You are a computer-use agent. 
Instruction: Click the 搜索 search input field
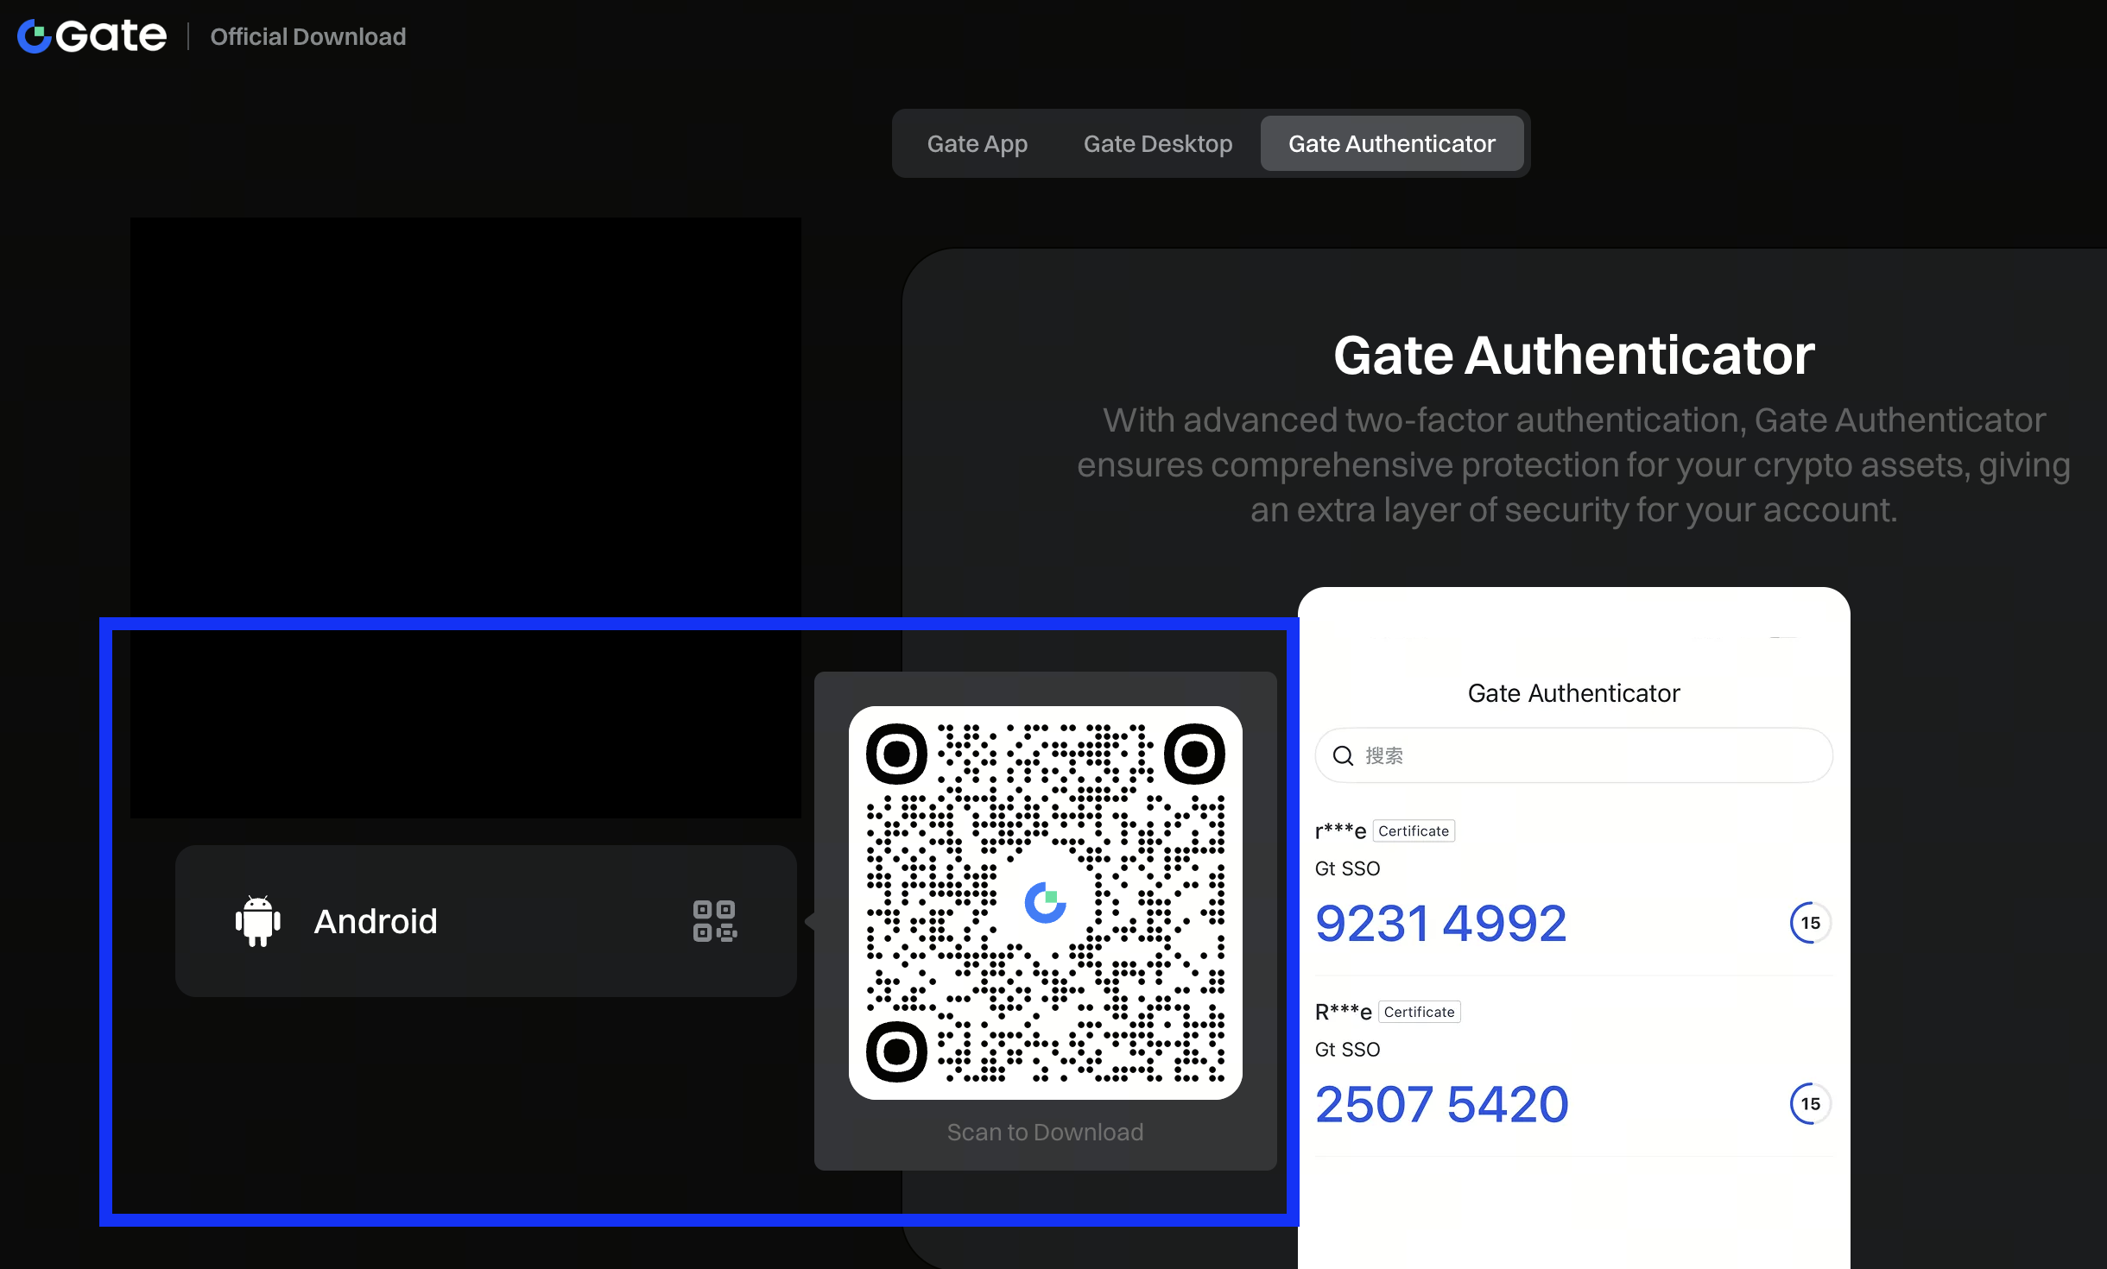tap(1589, 756)
